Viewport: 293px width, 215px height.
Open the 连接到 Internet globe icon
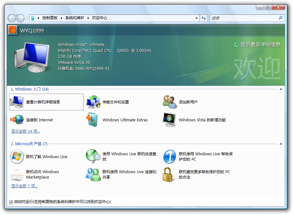pos(17,120)
